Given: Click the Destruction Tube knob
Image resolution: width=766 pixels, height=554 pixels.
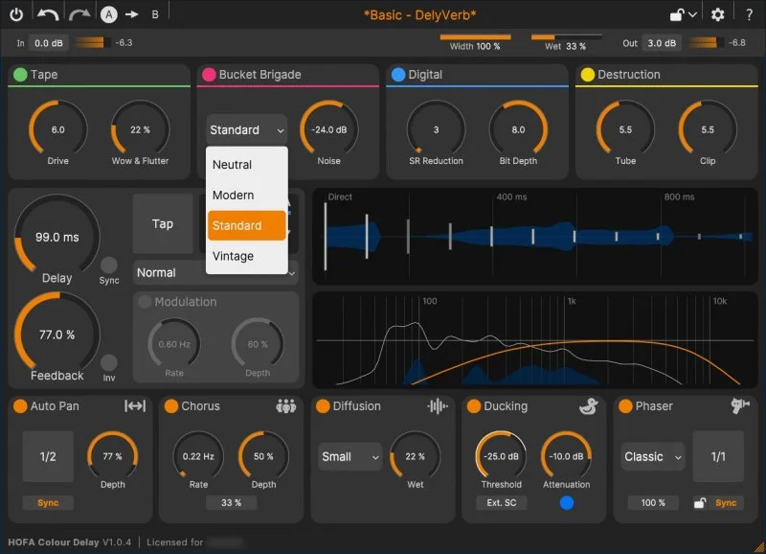Looking at the screenshot, I should [625, 129].
